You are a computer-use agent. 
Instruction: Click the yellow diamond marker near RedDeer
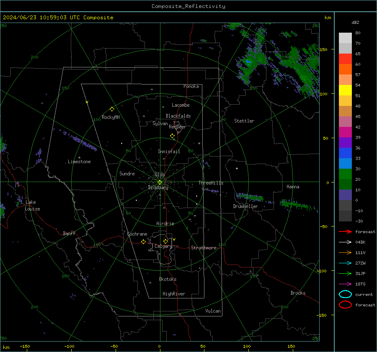[172, 136]
